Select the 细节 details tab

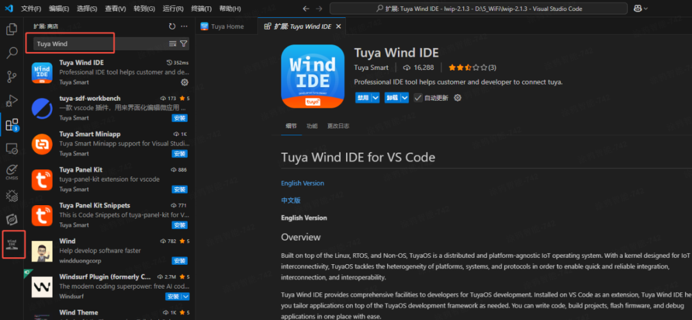pos(292,126)
